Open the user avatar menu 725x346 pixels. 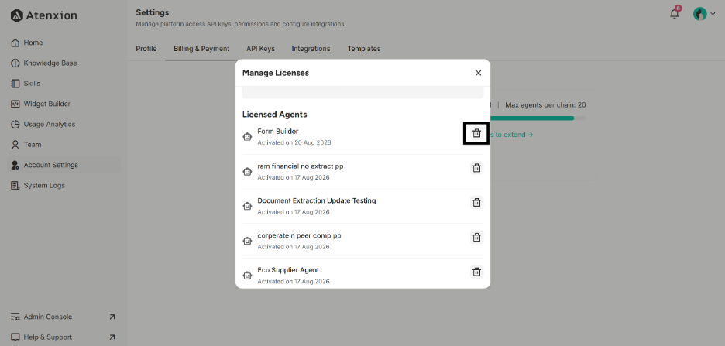click(x=704, y=14)
